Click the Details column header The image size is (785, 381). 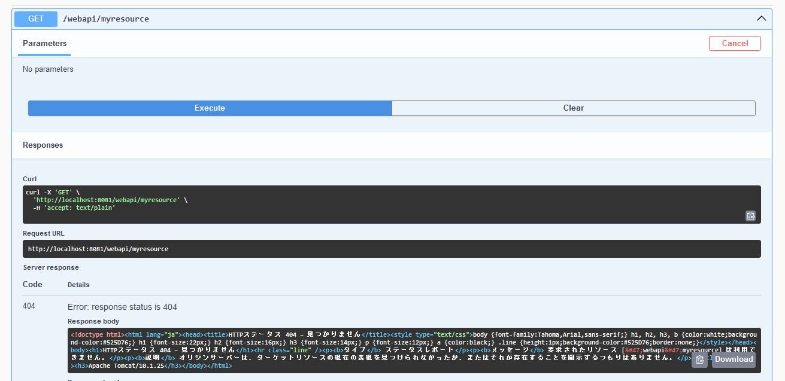click(78, 285)
